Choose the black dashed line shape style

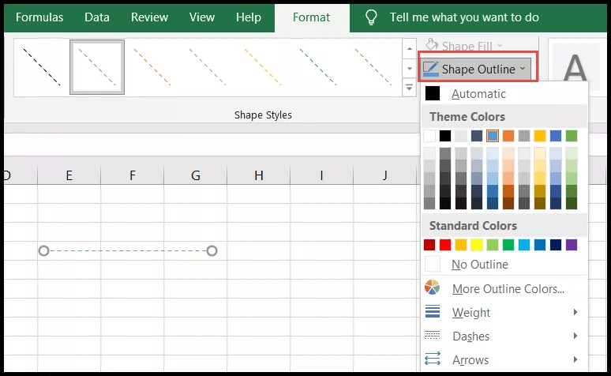click(42, 67)
